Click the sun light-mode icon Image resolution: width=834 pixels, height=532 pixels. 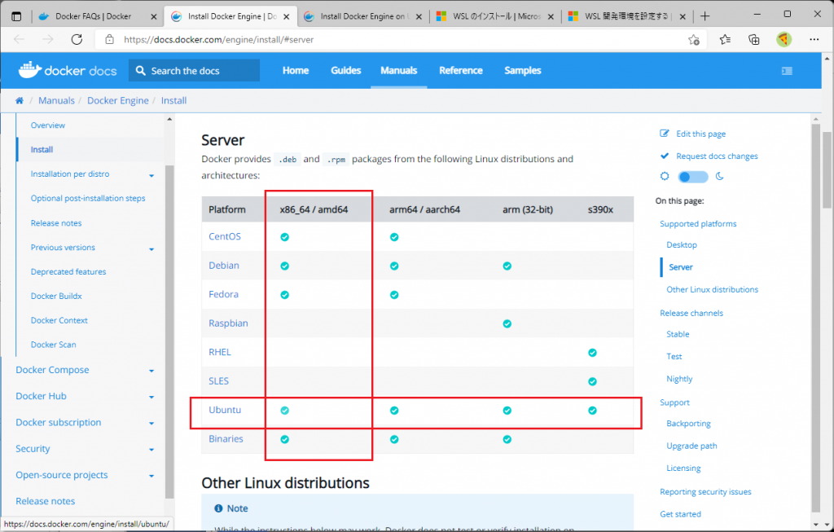pyautogui.click(x=665, y=176)
